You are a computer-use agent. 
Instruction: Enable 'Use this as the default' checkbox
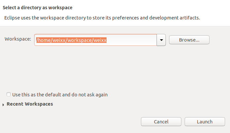(9, 94)
